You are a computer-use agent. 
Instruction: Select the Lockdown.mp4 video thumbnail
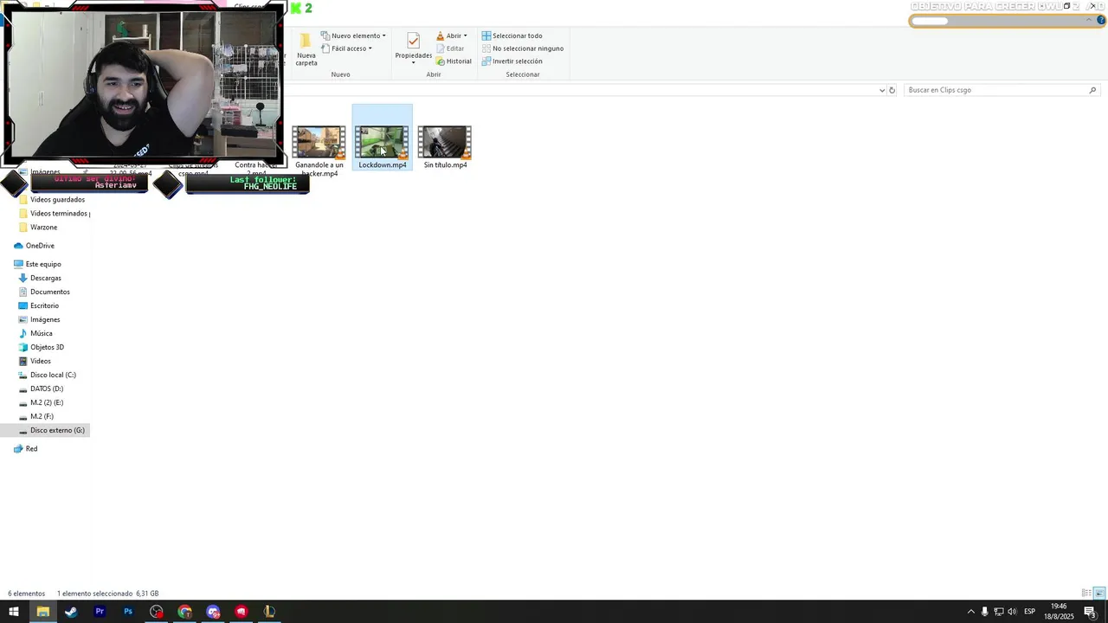tap(382, 142)
